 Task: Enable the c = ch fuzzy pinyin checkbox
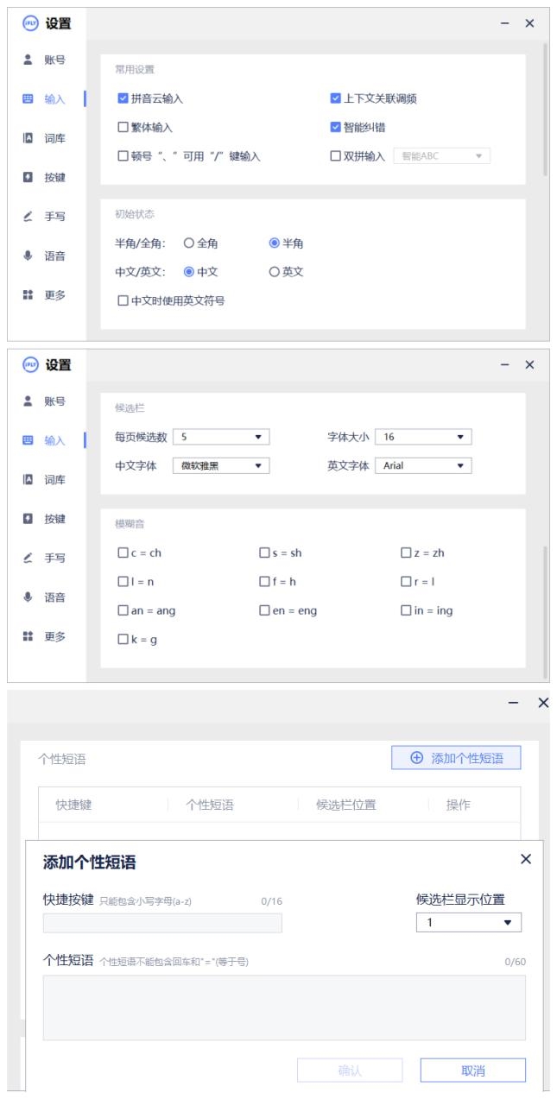tap(123, 553)
